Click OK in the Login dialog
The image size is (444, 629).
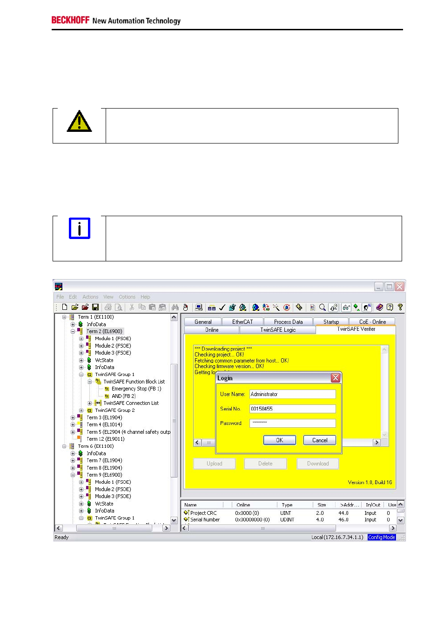(280, 440)
